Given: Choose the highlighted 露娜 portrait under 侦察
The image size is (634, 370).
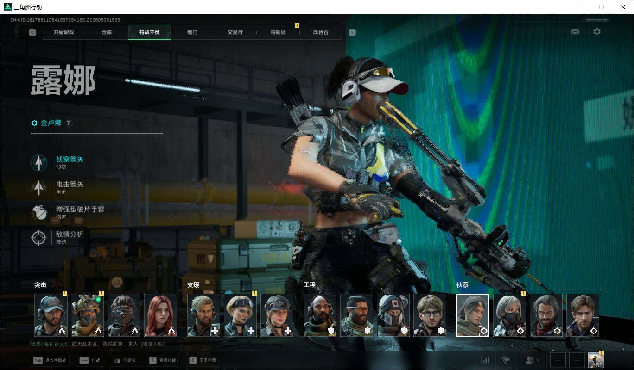Looking at the screenshot, I should point(473,315).
